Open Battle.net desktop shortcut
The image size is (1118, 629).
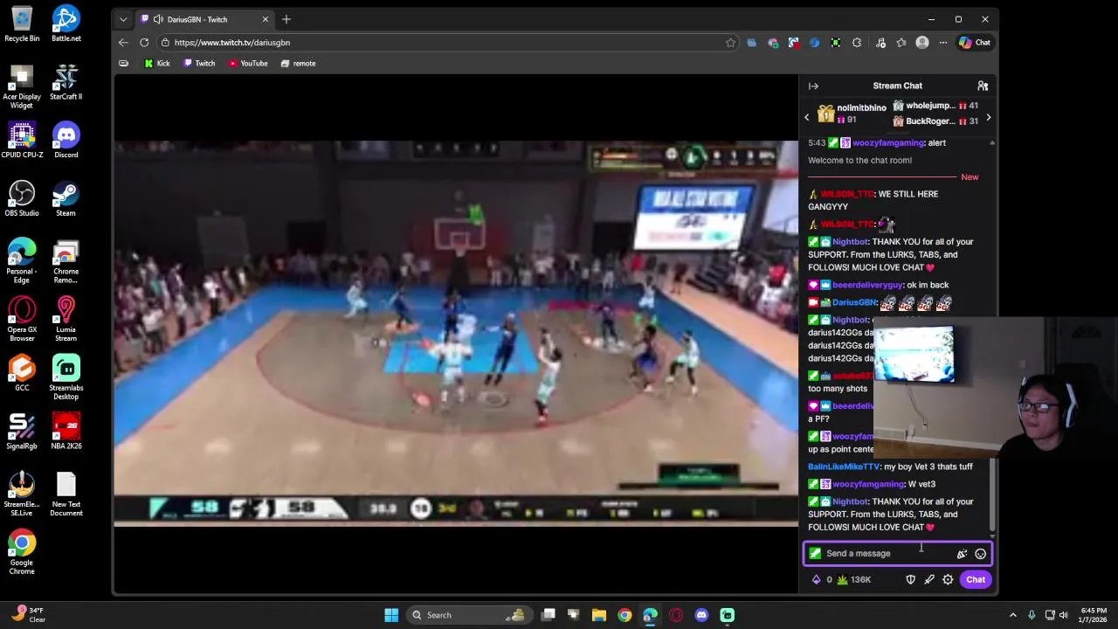(66, 24)
